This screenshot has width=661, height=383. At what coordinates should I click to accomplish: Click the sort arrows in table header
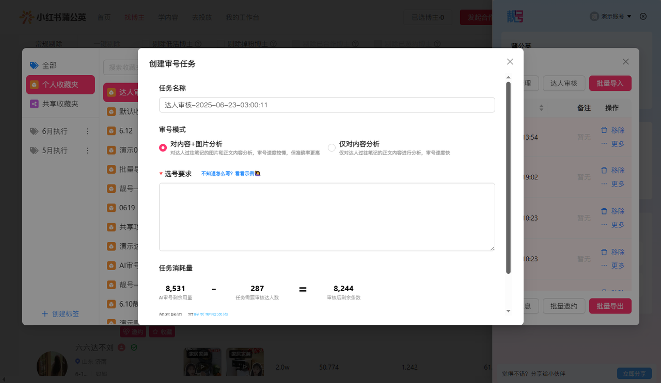(x=541, y=108)
